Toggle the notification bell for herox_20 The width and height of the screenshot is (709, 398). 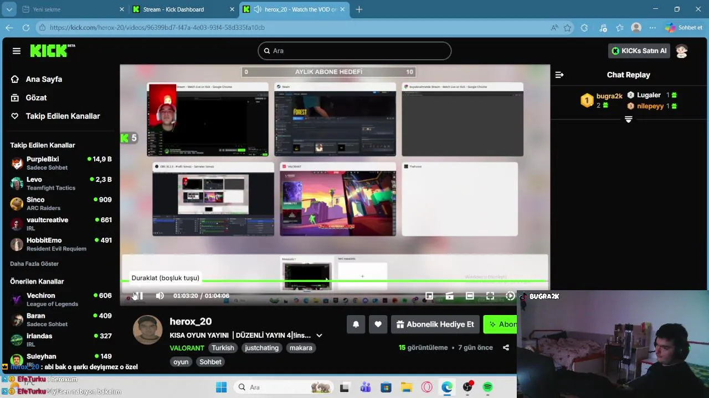356,324
